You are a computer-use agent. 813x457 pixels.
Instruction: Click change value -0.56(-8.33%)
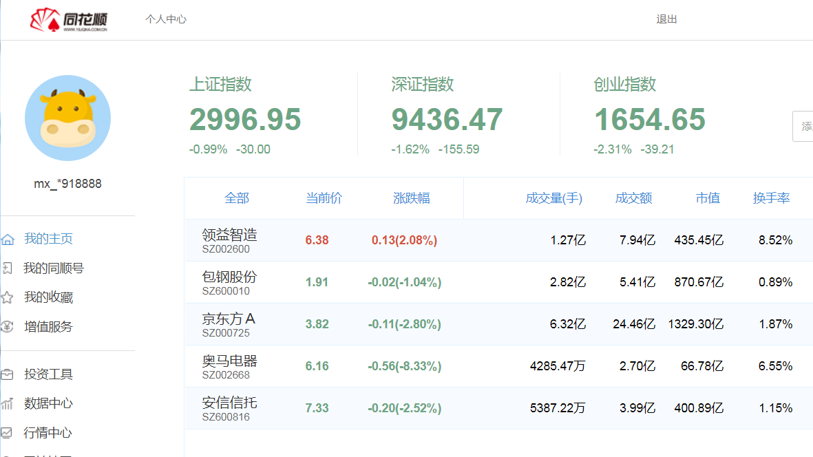(404, 366)
